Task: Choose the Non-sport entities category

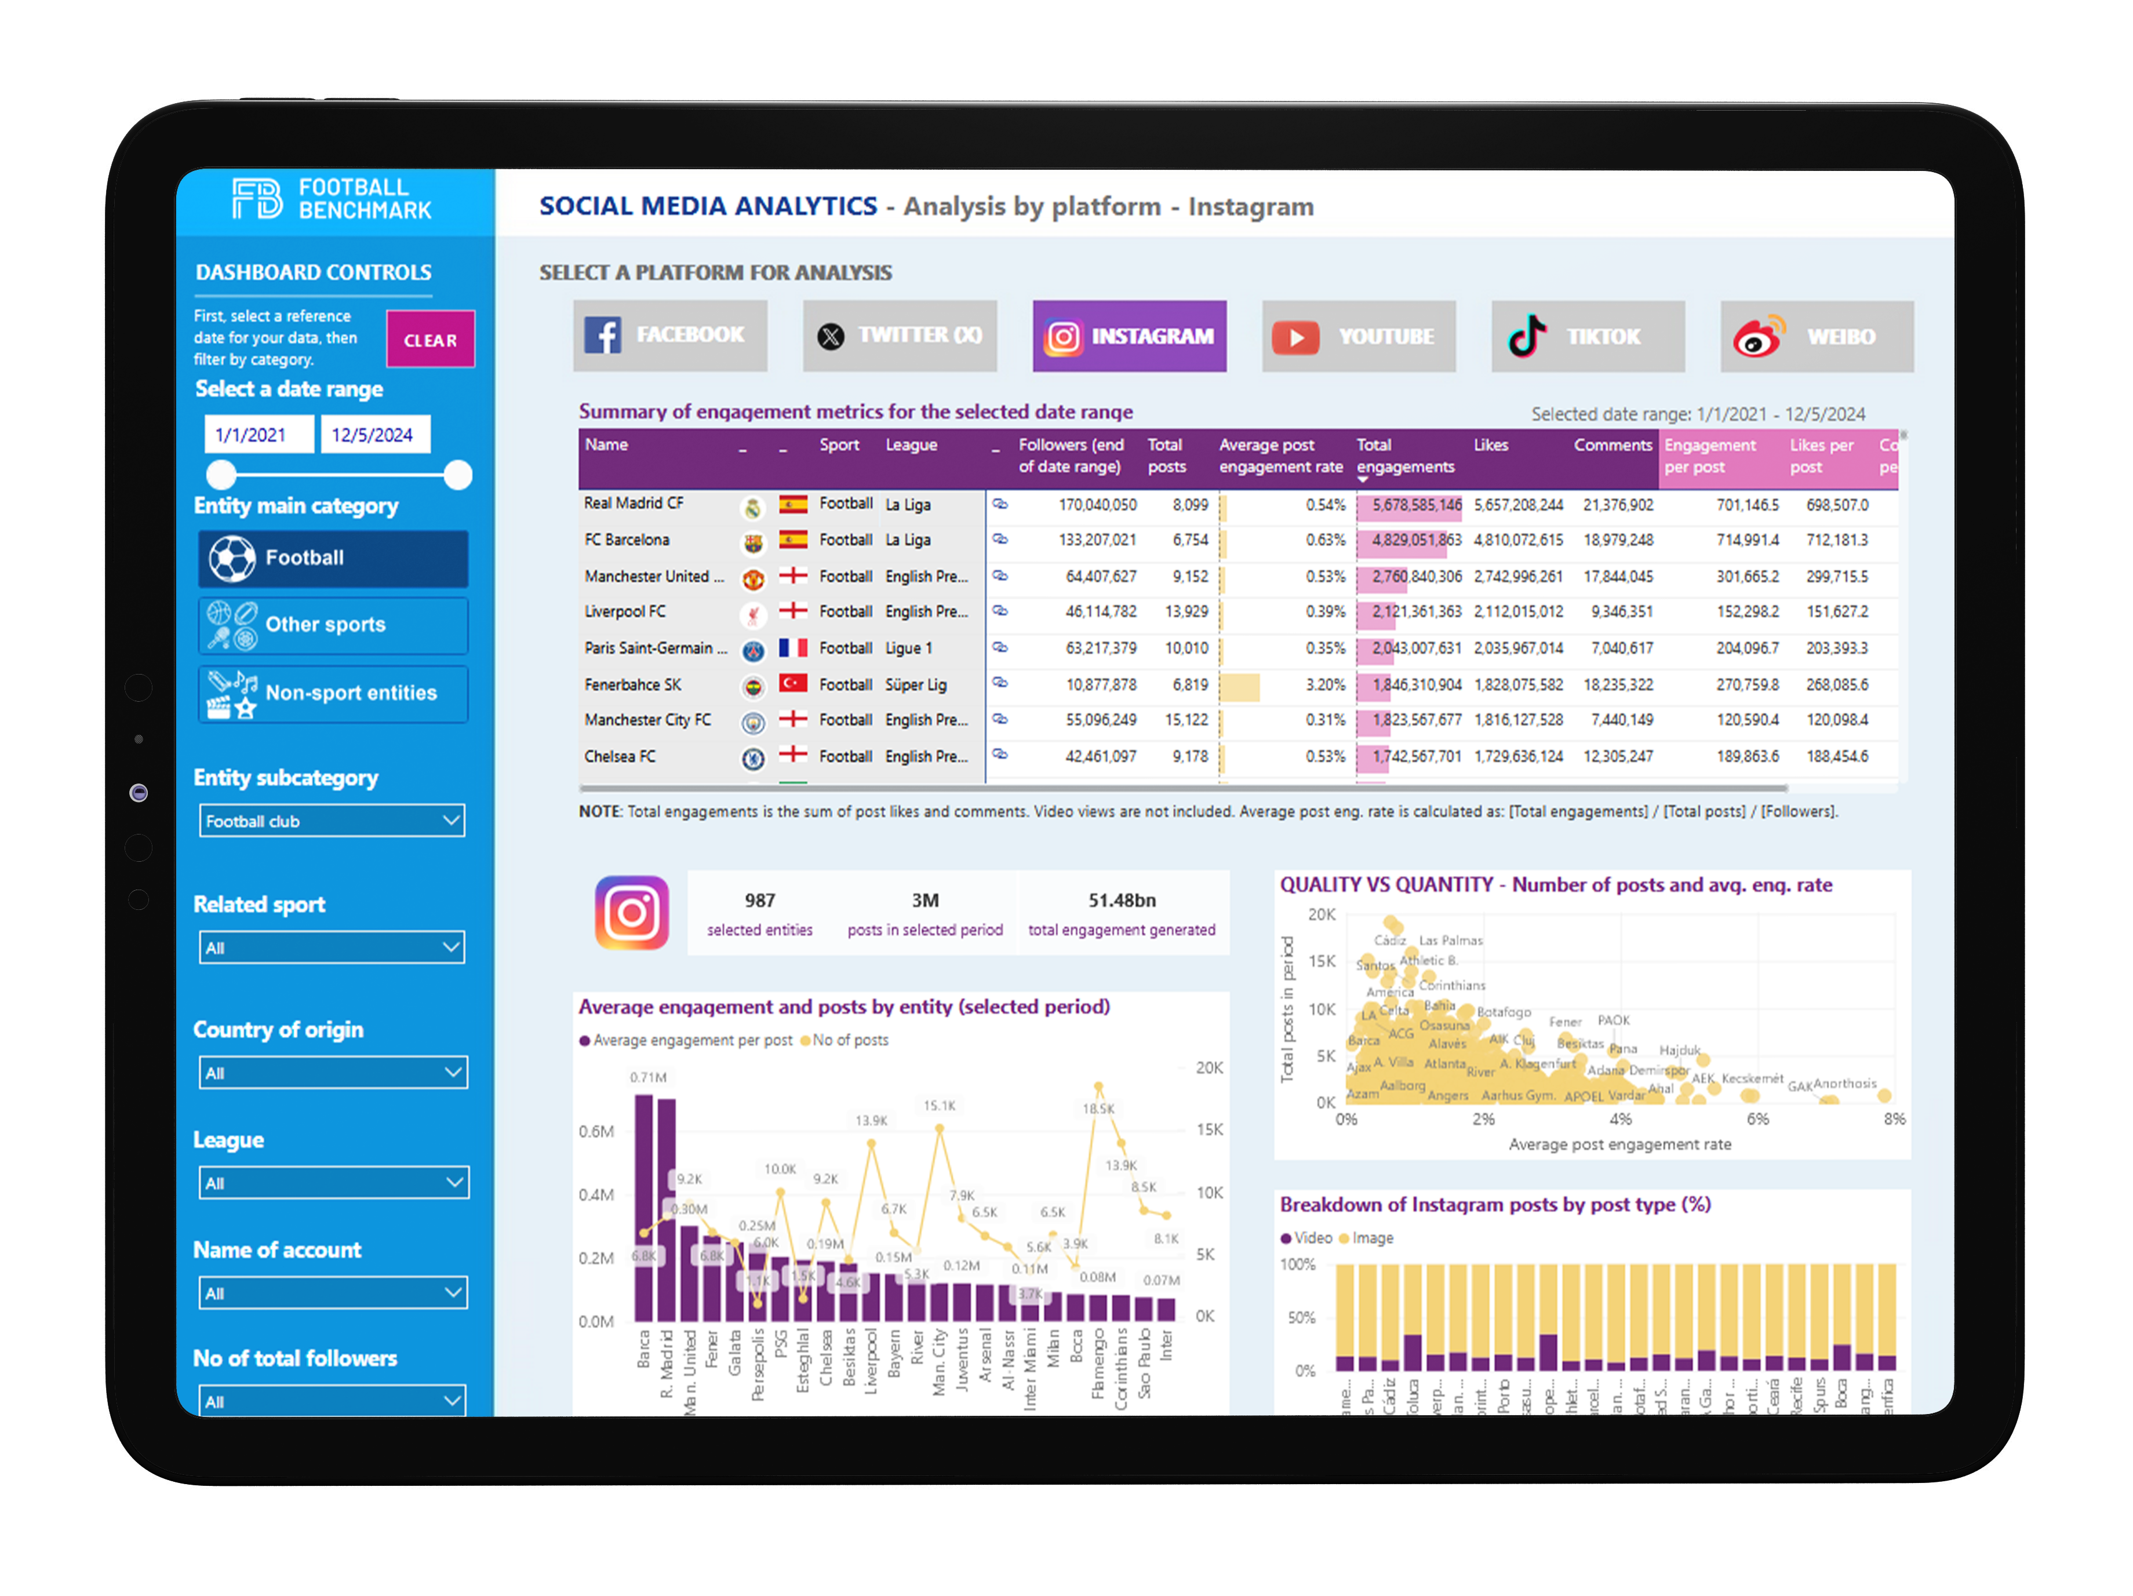Action: tap(334, 693)
